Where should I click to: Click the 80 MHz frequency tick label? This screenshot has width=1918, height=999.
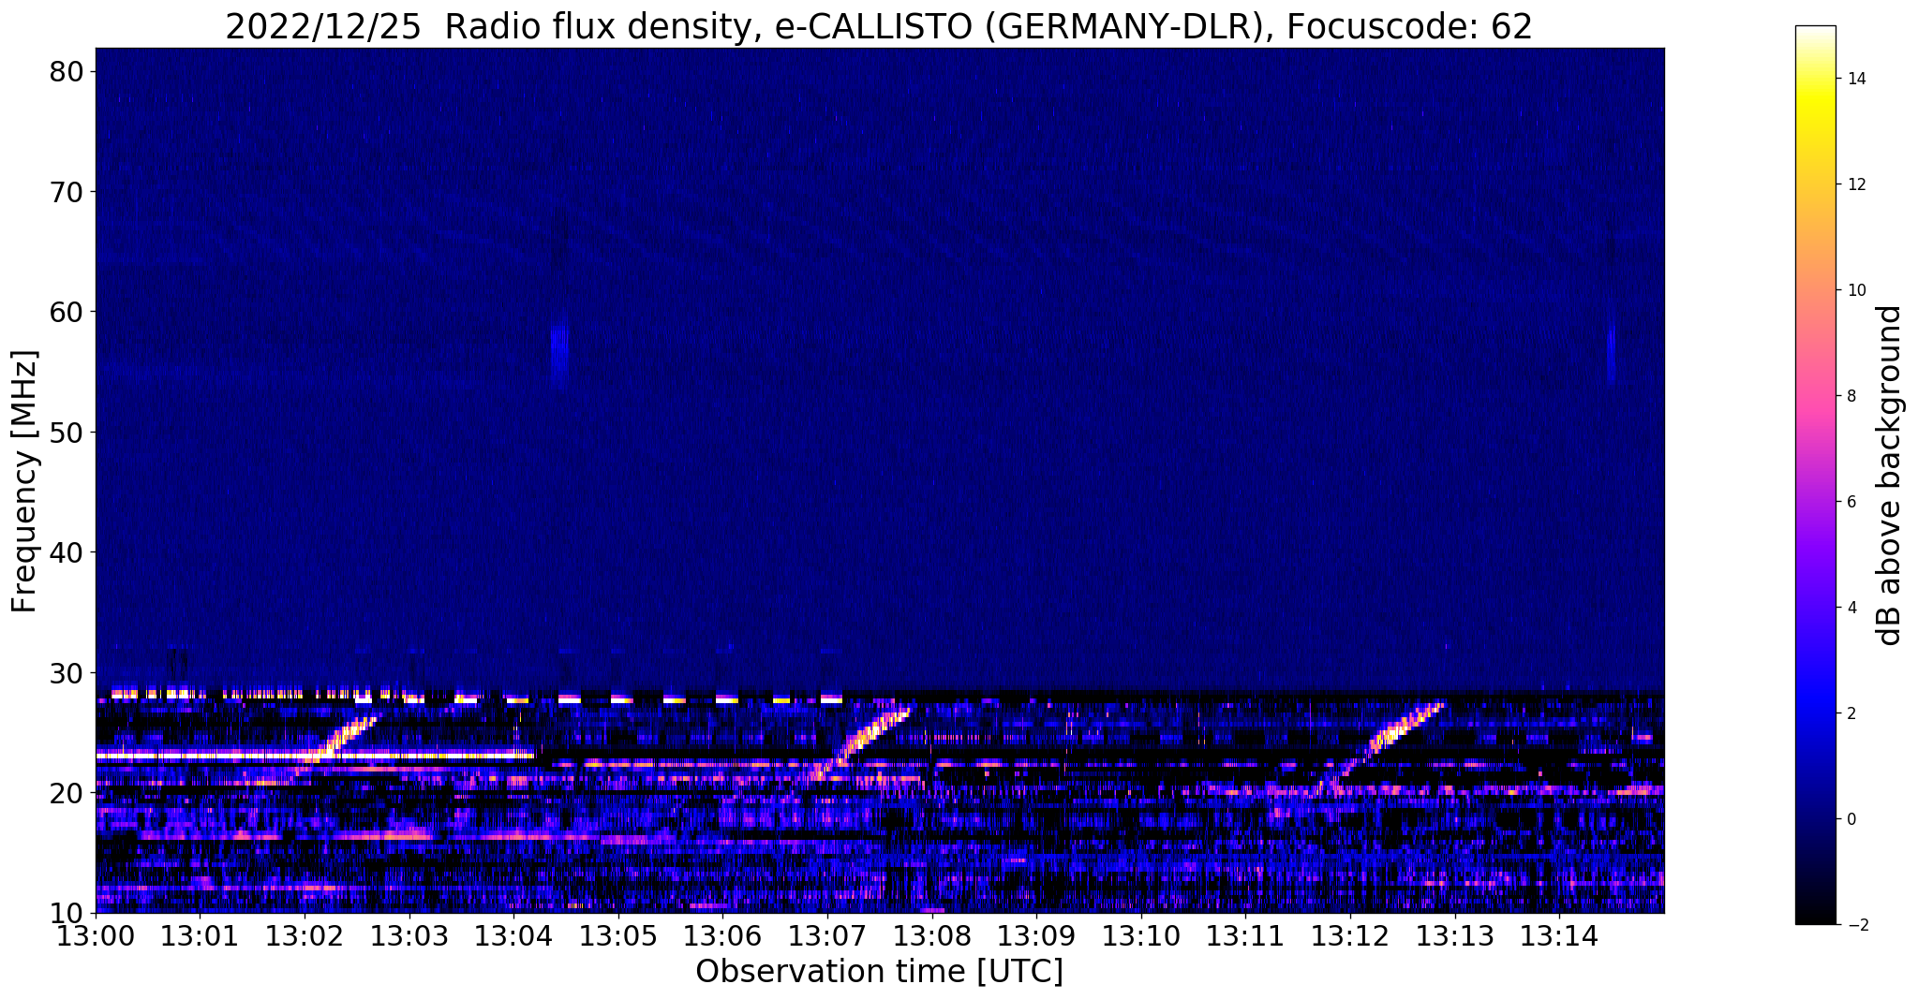point(67,71)
